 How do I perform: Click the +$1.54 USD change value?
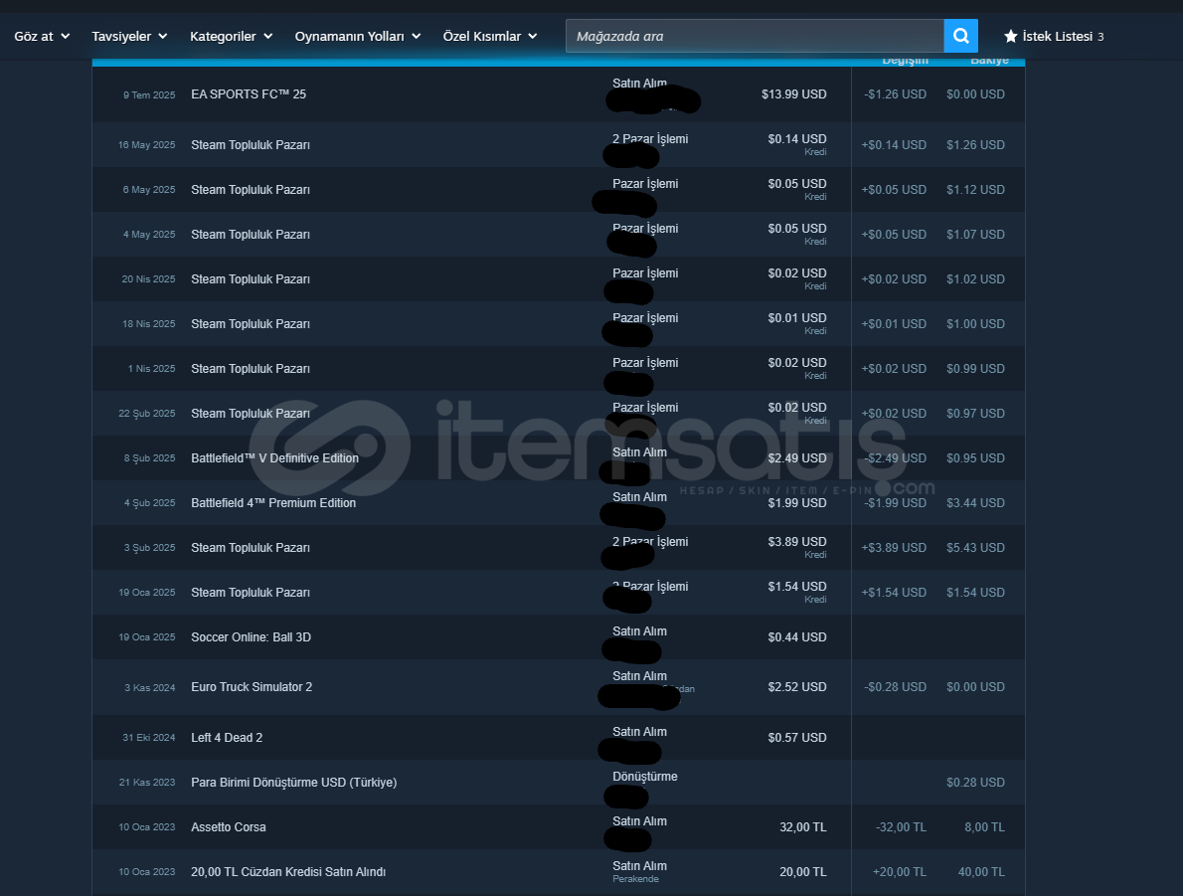894,593
